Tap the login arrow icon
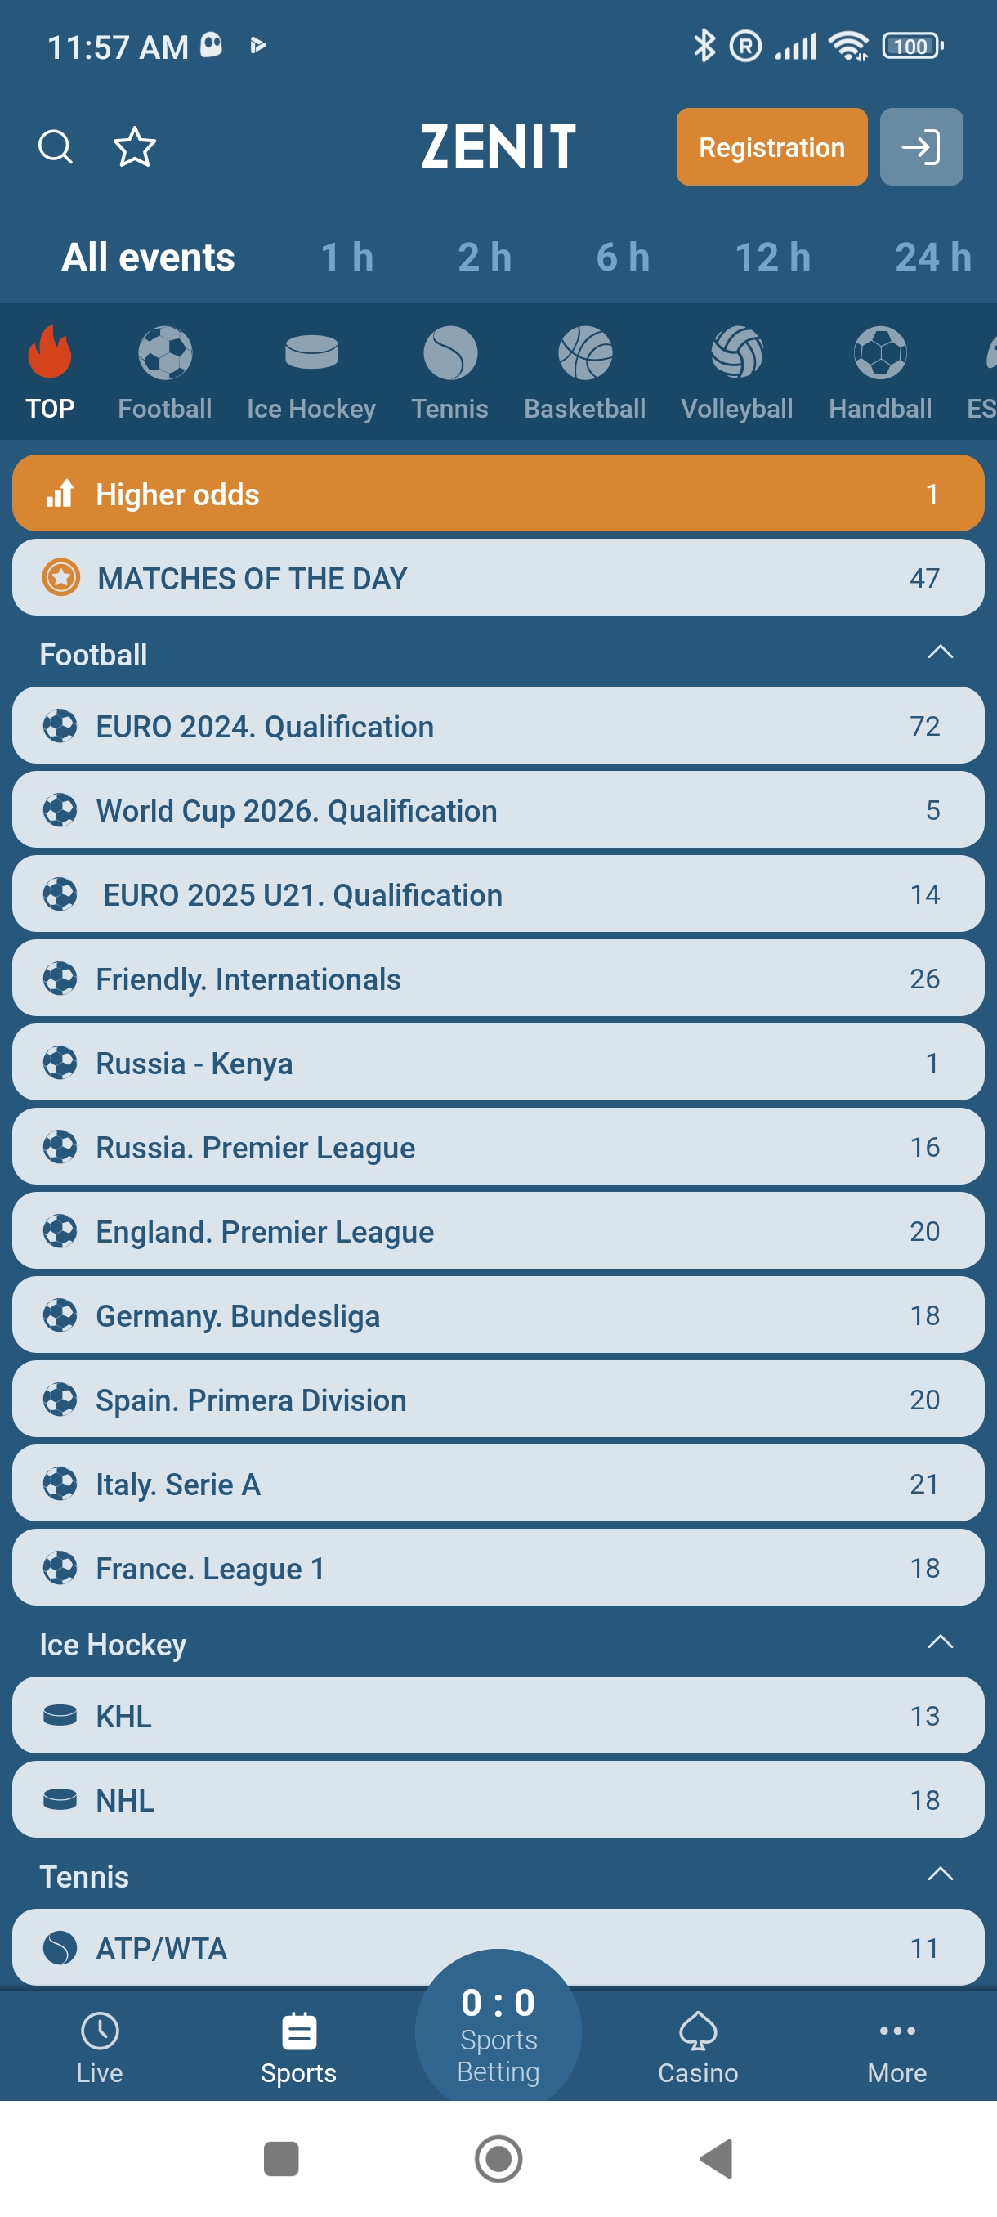This screenshot has height=2217, width=997. 920,146
